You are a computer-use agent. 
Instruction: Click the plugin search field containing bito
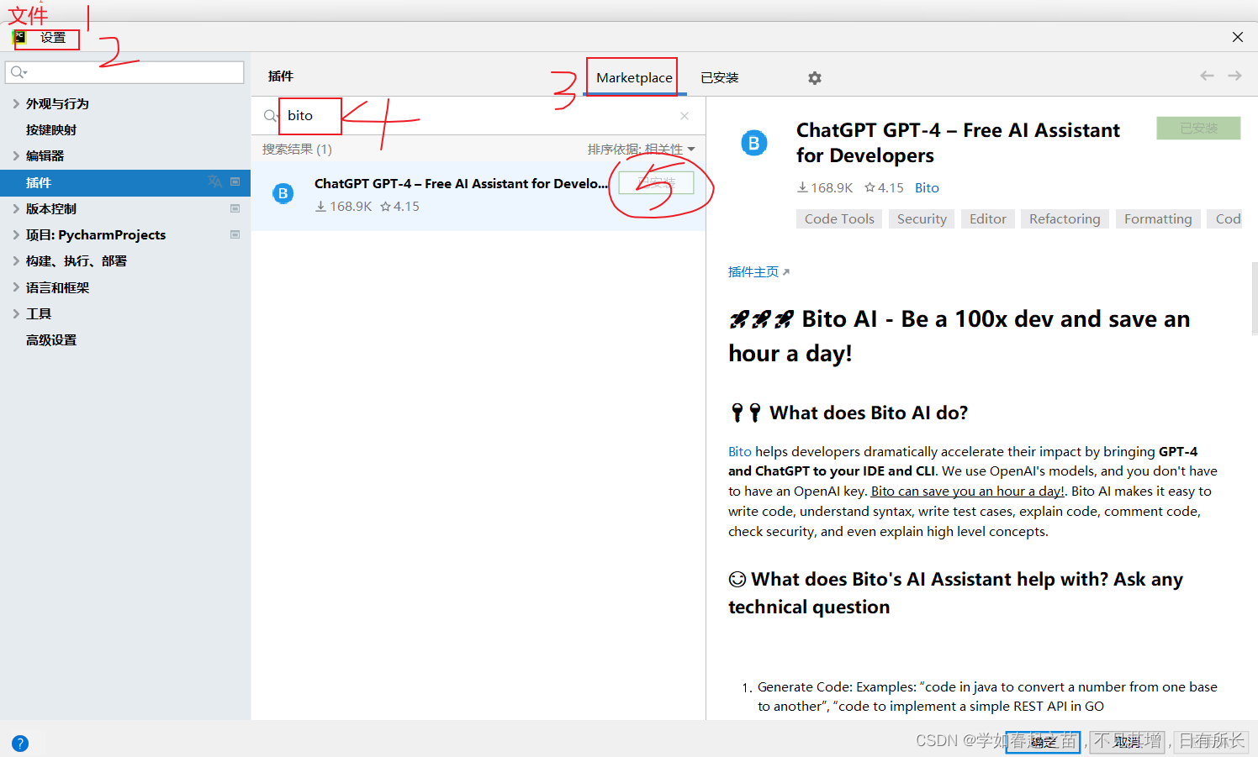[478, 116]
